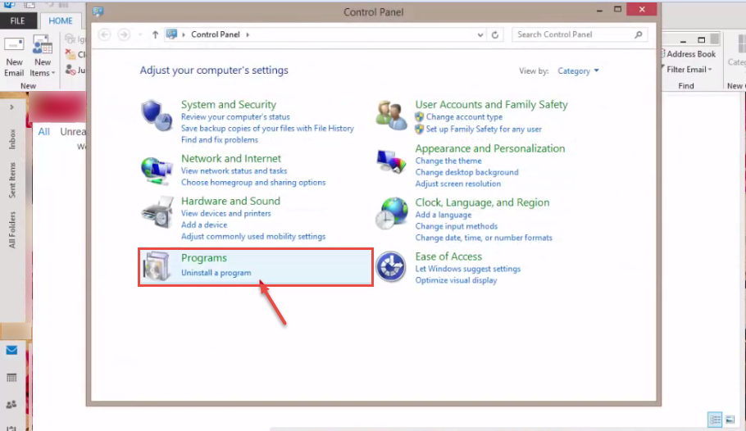746x431 pixels.
Task: Go back using the Control Panel back arrow
Action: [x=105, y=34]
